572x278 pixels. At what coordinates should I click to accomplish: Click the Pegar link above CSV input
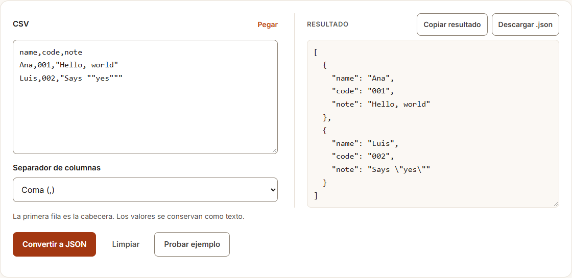coord(268,24)
